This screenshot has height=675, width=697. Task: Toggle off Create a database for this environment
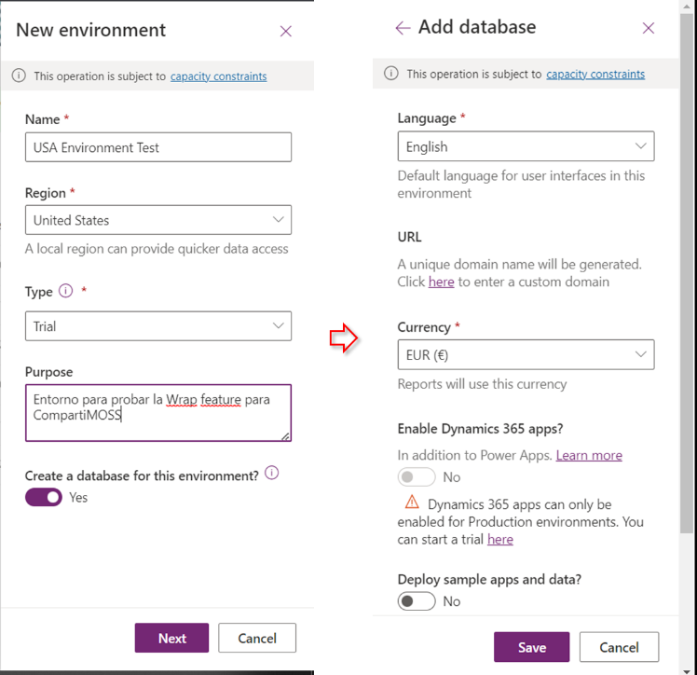coord(44,497)
